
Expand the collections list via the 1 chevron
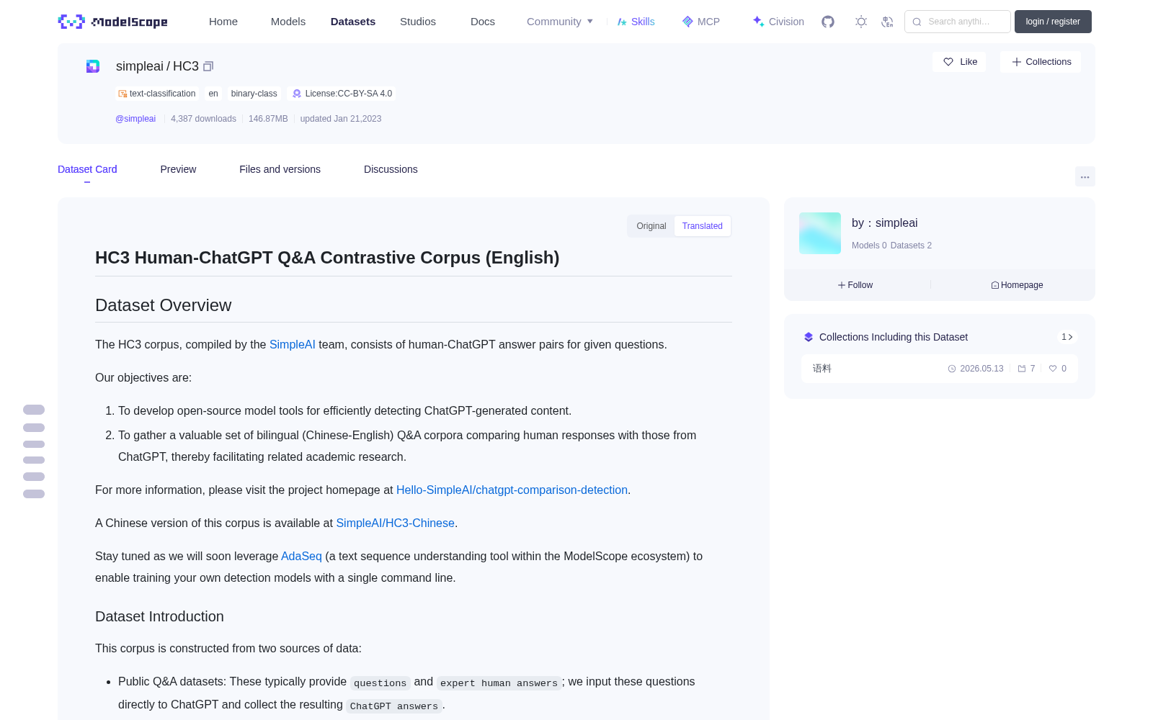click(x=1067, y=337)
